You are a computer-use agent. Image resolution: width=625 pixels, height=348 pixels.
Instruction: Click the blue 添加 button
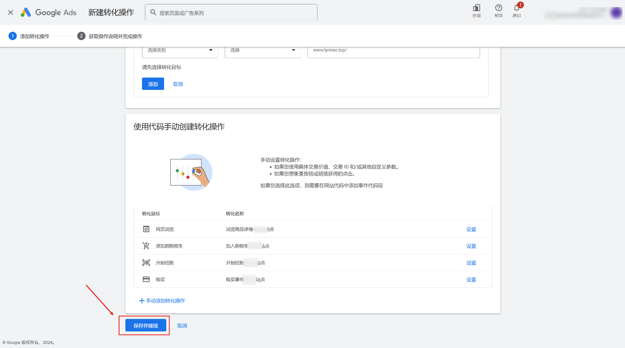click(153, 84)
